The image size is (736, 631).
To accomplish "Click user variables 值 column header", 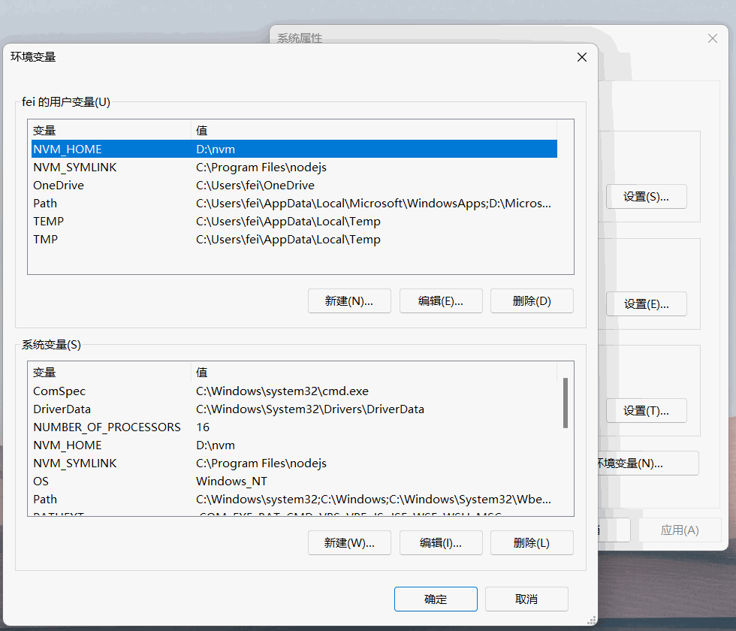I will click(x=374, y=130).
